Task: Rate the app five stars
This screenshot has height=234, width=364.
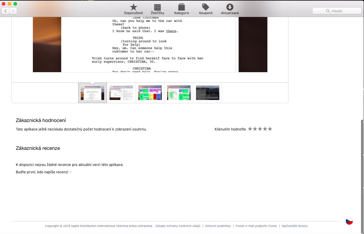Action: (270, 128)
